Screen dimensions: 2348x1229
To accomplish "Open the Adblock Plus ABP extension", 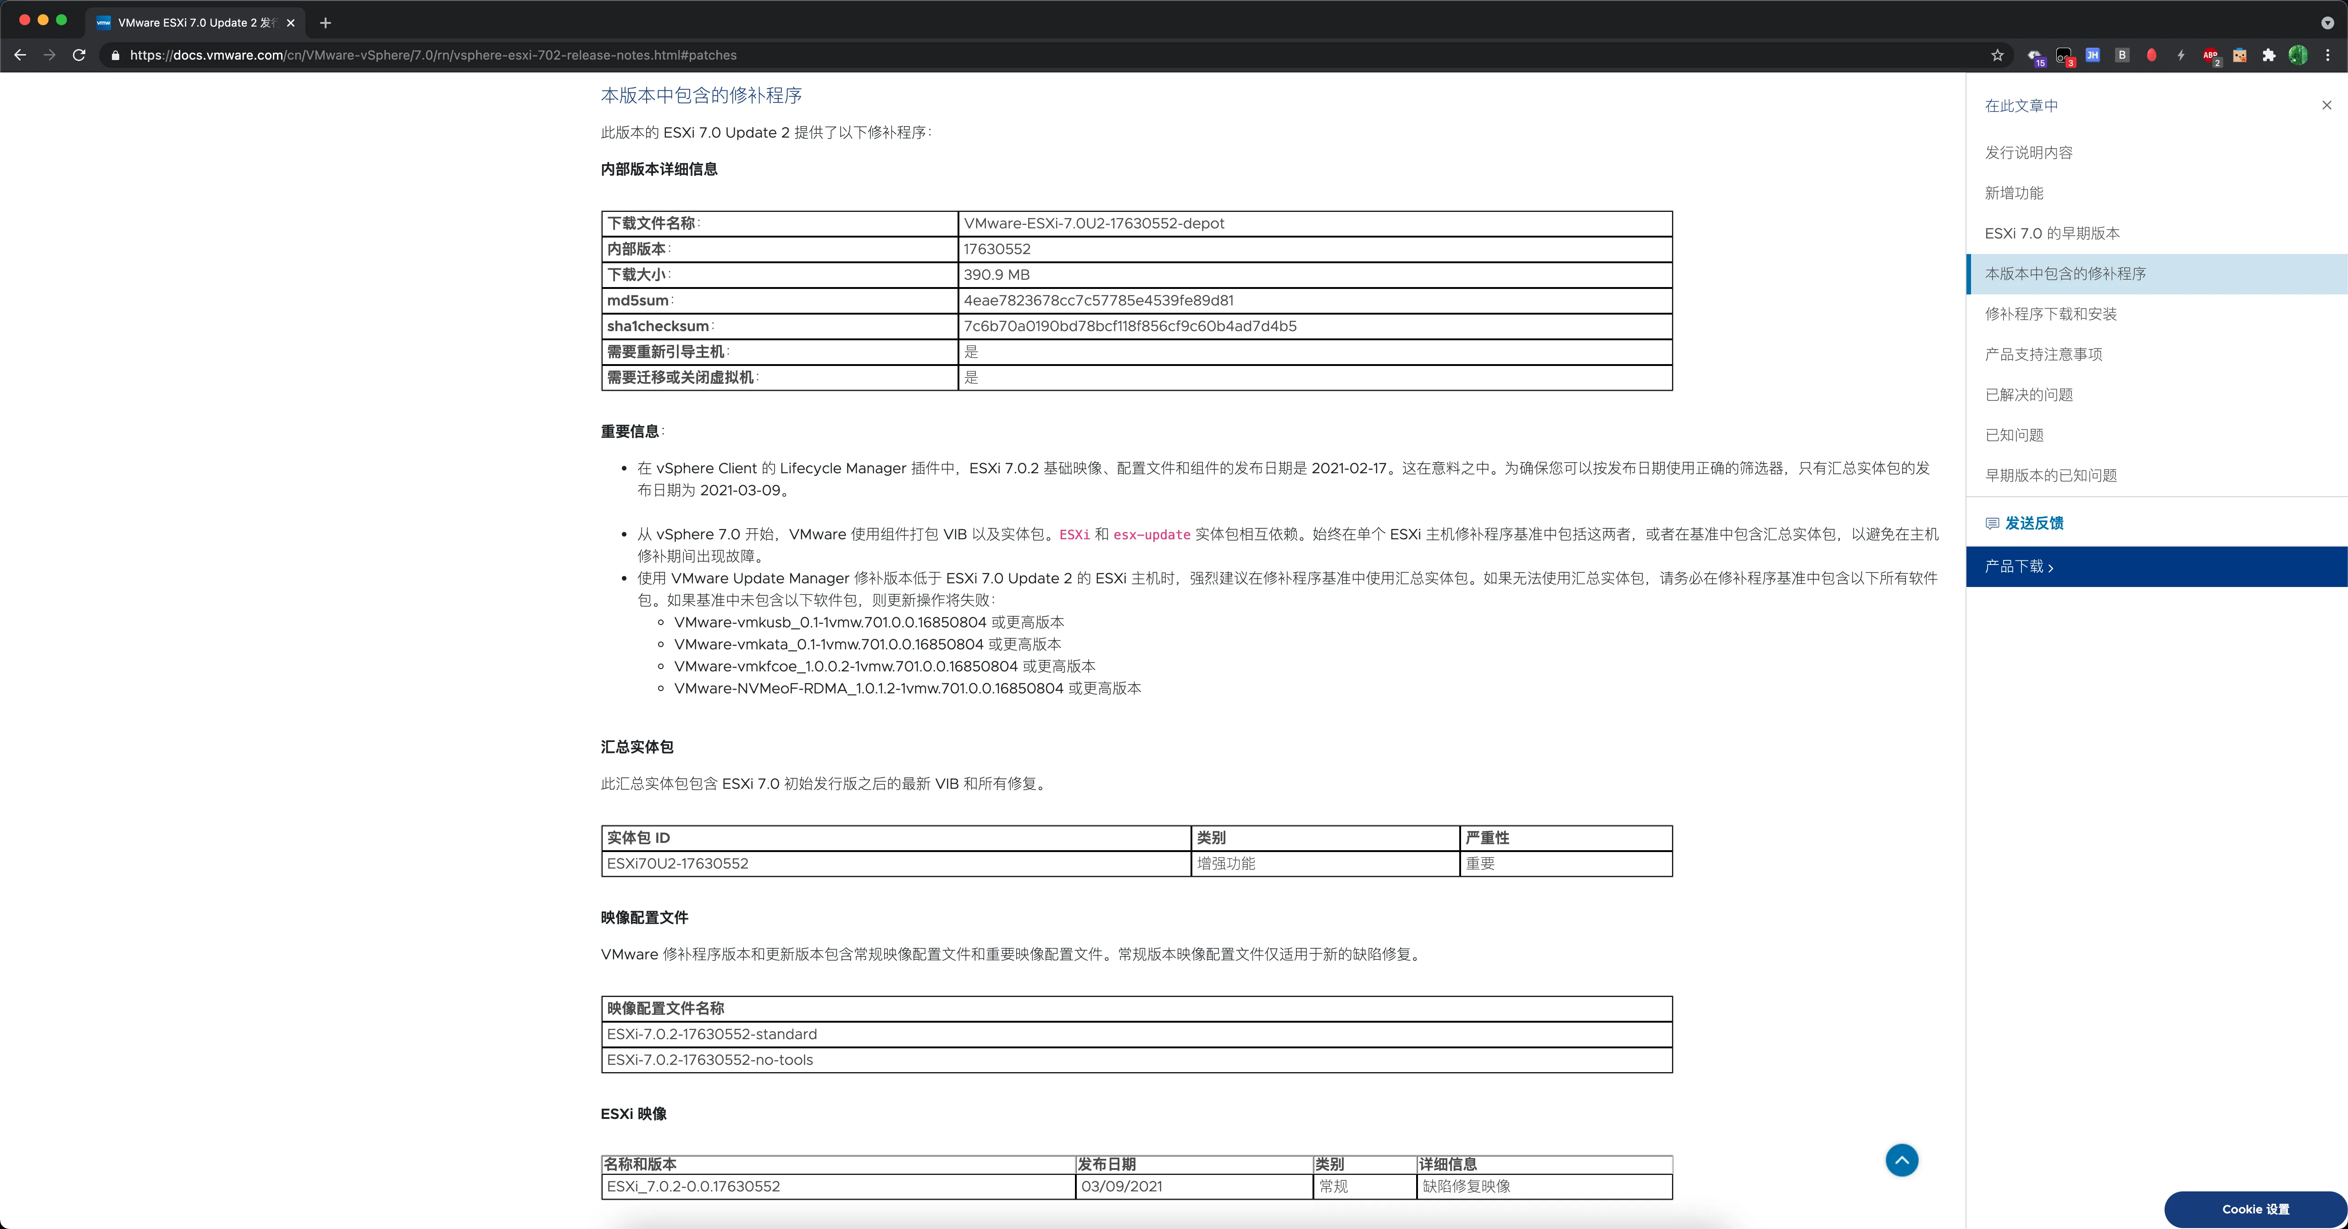I will pyautogui.click(x=2210, y=55).
